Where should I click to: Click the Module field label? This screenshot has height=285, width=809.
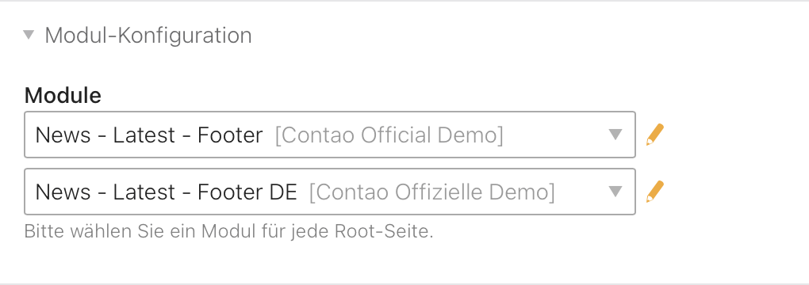pos(63,95)
